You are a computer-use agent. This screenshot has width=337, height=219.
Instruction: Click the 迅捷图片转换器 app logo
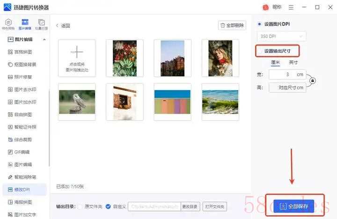pyautogui.click(x=7, y=7)
